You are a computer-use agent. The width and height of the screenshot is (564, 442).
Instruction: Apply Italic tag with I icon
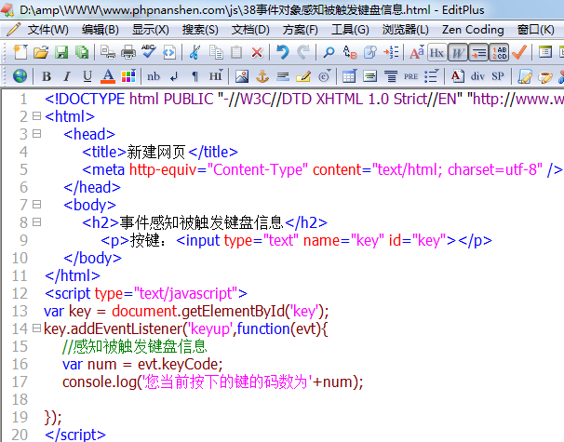pos(66,76)
